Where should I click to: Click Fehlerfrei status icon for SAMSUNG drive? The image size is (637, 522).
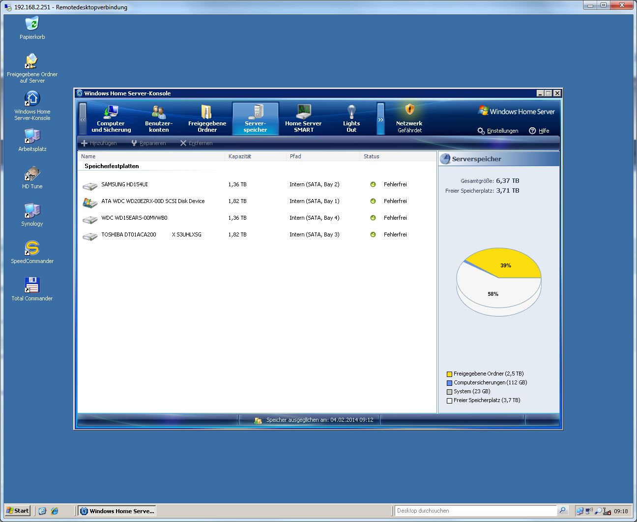tap(373, 184)
